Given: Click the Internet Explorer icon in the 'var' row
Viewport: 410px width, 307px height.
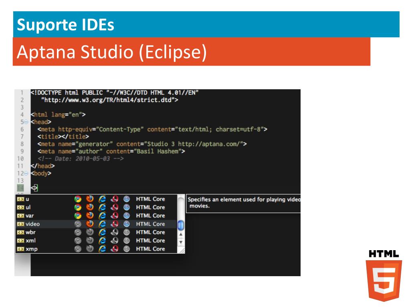Looking at the screenshot, I should coord(102,216).
